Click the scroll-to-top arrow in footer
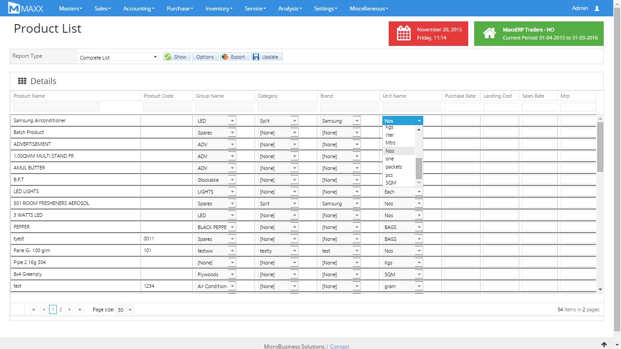The height and width of the screenshot is (349, 621). pos(604,345)
